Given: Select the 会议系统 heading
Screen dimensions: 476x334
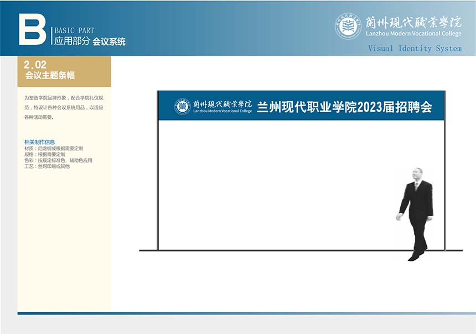Looking at the screenshot, I should pos(109,41).
